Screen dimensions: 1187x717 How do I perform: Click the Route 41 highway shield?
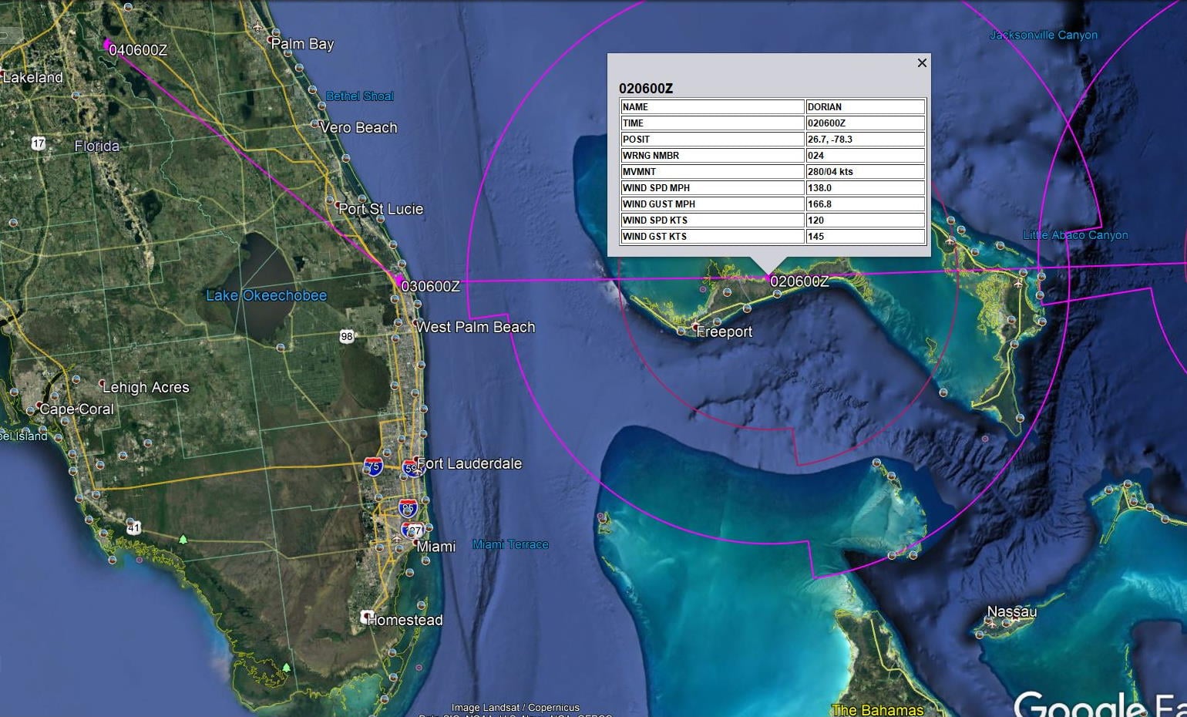134,527
